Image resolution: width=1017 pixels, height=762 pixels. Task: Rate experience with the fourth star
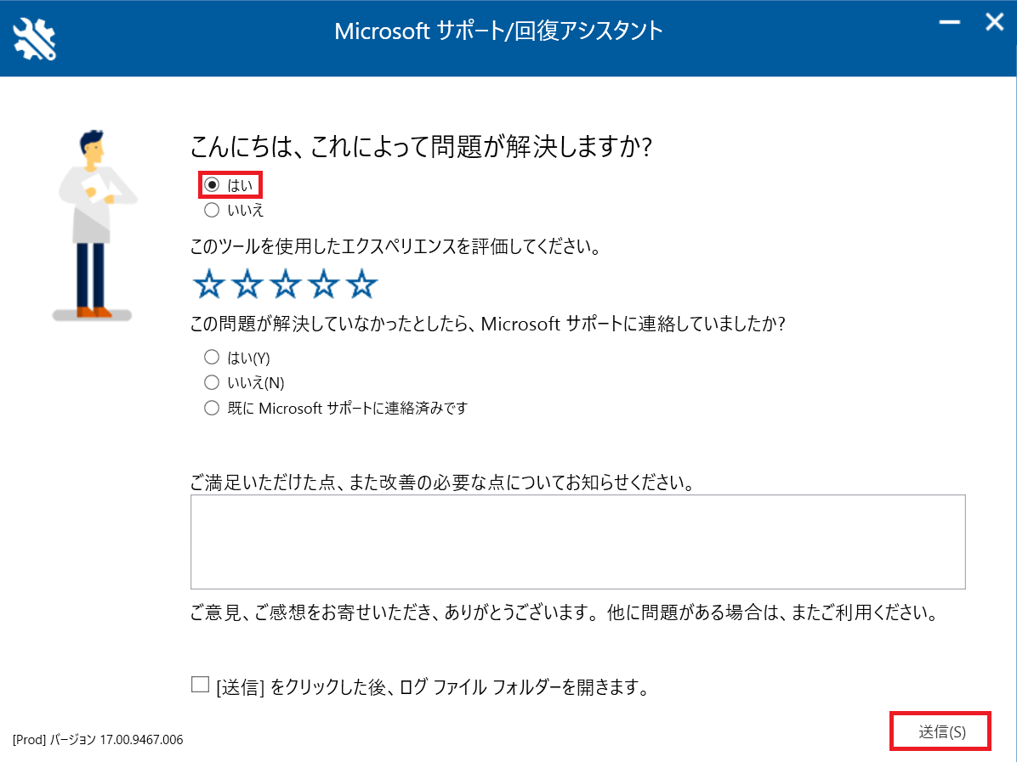point(324,284)
